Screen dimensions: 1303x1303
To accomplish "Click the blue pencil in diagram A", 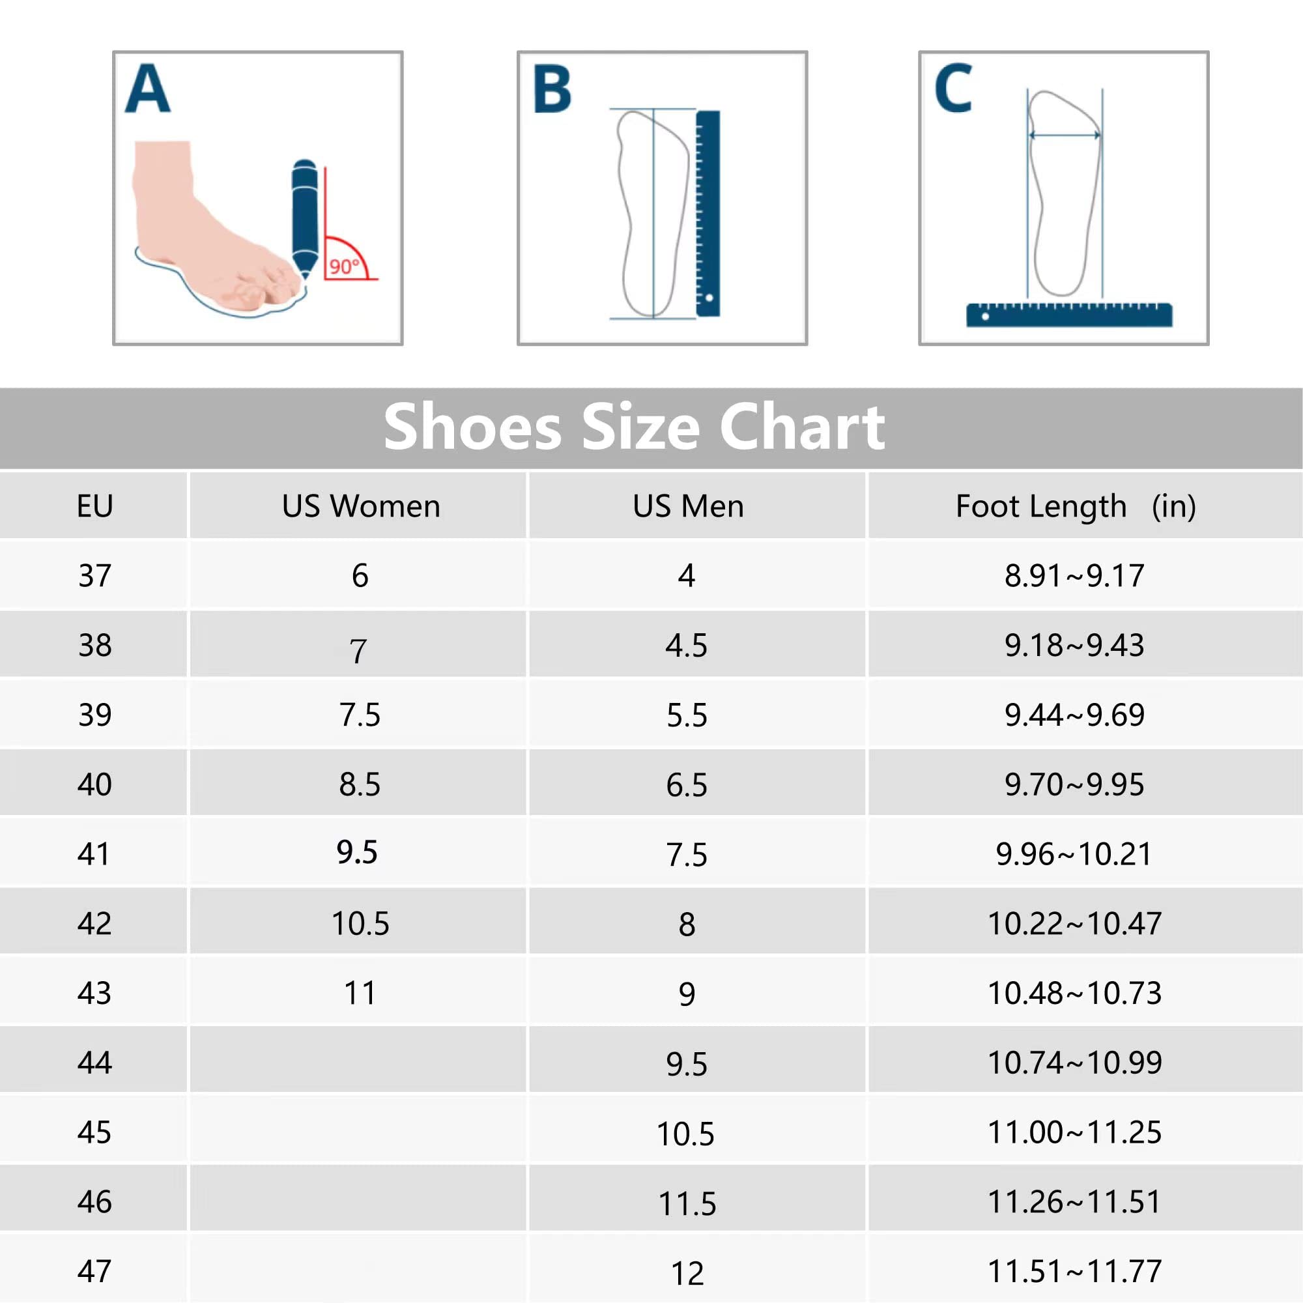I will click(x=304, y=216).
